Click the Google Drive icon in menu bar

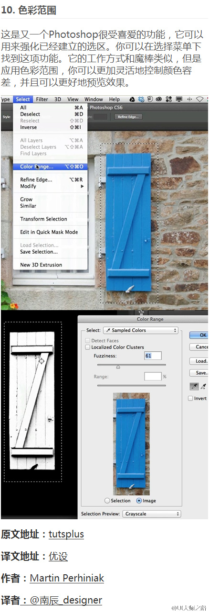coord(132,100)
